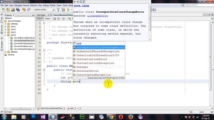Open javadoc source view icon
This screenshot has height=120, width=214.
click(x=84, y=2)
